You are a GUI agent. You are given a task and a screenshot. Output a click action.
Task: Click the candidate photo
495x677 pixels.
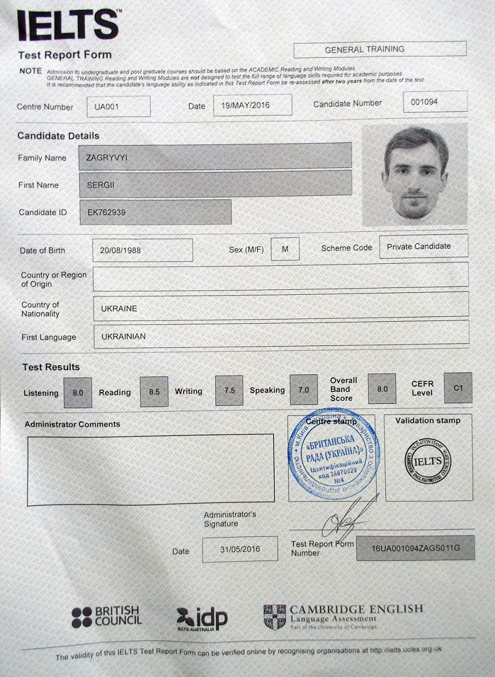click(414, 175)
